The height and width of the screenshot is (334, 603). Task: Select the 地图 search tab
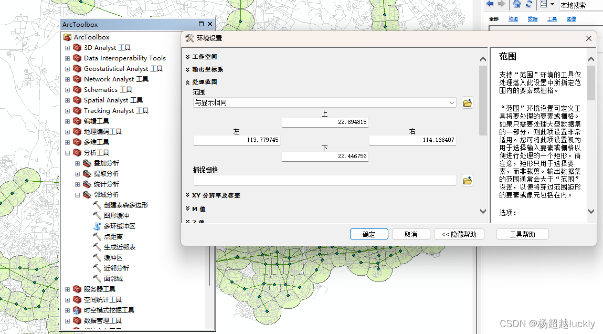pos(513,19)
